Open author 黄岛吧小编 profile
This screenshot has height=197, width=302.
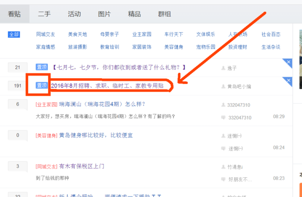point(239,87)
